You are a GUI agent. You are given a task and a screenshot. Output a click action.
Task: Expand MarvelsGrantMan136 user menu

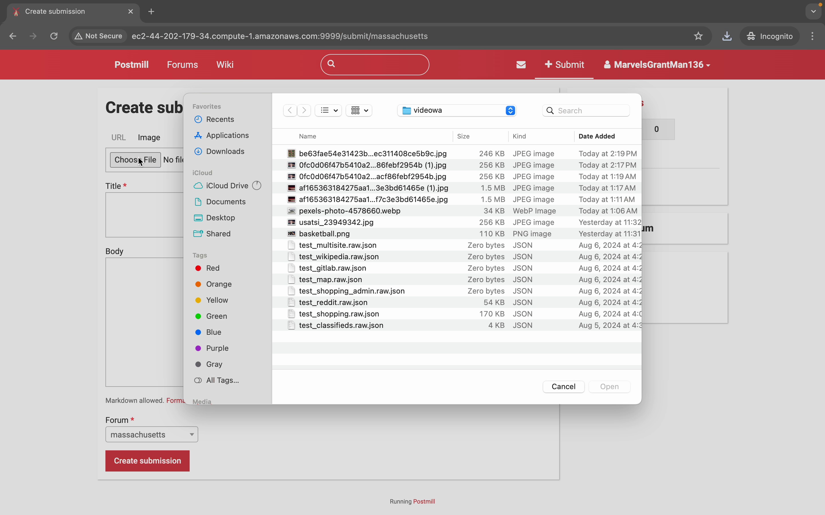coord(657,65)
